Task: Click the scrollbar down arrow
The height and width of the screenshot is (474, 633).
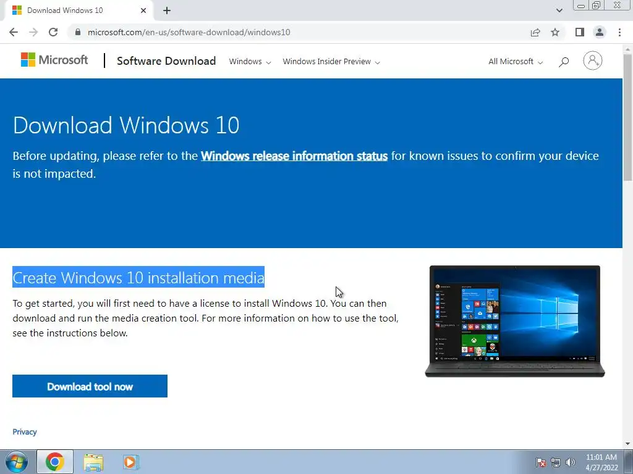Action: coord(627,444)
